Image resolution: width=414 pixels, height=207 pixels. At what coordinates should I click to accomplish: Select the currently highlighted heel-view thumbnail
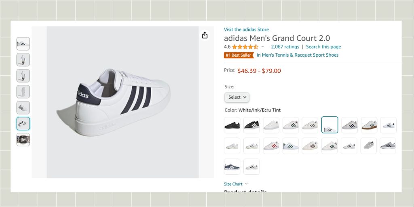(x=23, y=124)
